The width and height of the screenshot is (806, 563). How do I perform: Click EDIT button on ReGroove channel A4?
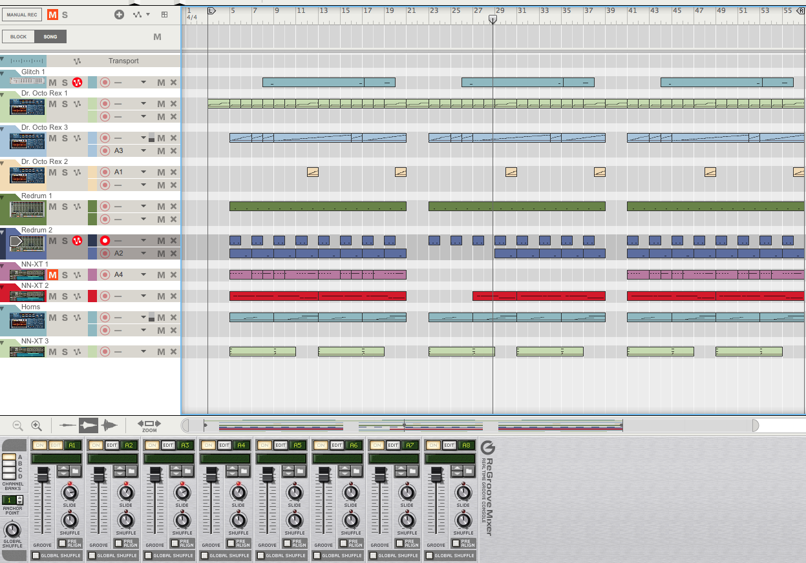pyautogui.click(x=224, y=445)
